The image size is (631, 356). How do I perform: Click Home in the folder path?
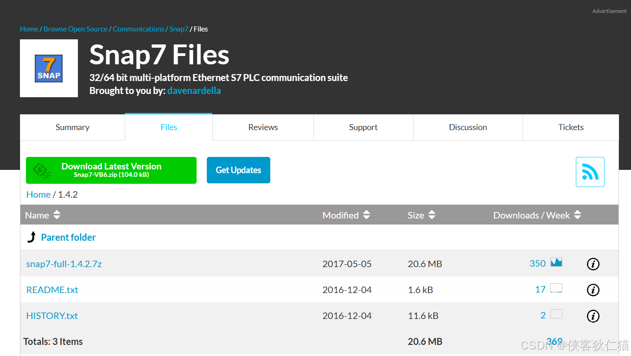click(38, 194)
